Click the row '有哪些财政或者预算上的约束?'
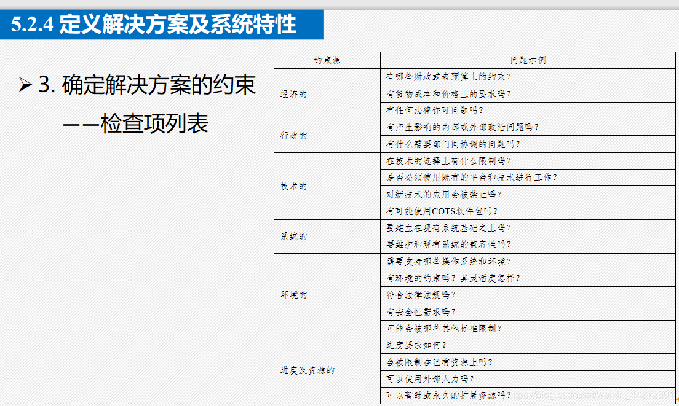 pyautogui.click(x=528, y=77)
